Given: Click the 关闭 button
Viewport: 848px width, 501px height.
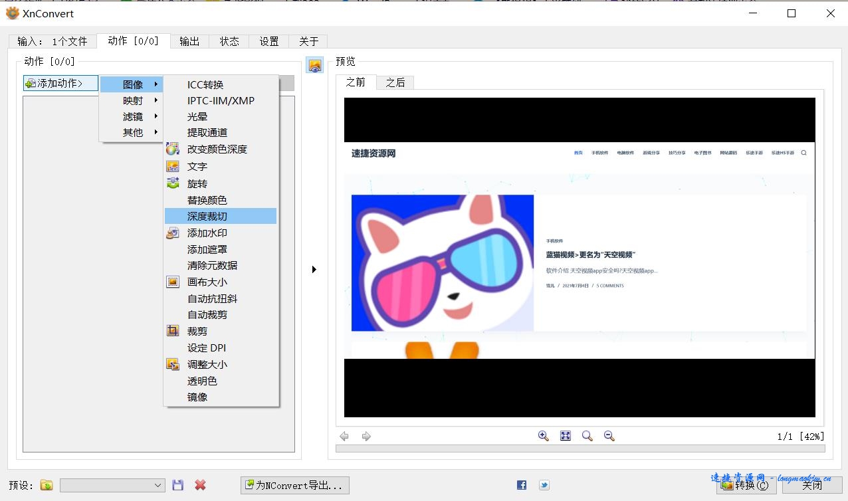Looking at the screenshot, I should [x=812, y=485].
